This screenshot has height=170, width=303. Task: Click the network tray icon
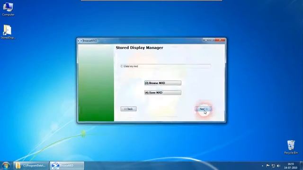273,166
